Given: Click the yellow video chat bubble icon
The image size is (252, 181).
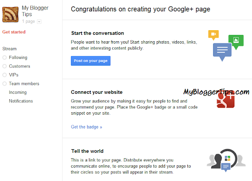Looking at the screenshot, I should (213, 35).
